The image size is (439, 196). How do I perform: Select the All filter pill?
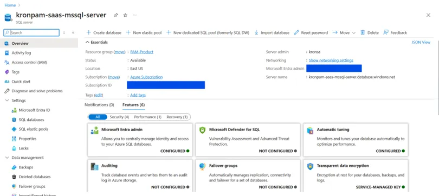[x=98, y=117]
